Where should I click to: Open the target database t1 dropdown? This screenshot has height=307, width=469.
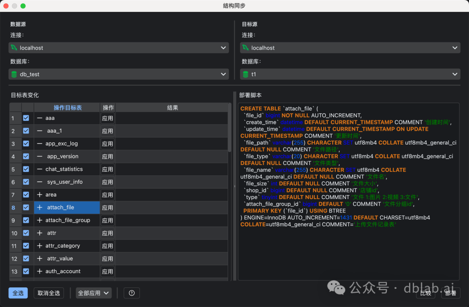(350, 74)
